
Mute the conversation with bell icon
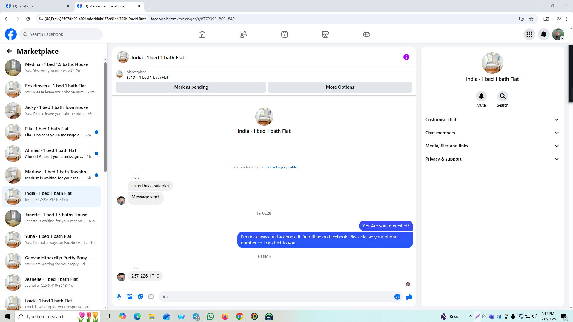point(481,96)
